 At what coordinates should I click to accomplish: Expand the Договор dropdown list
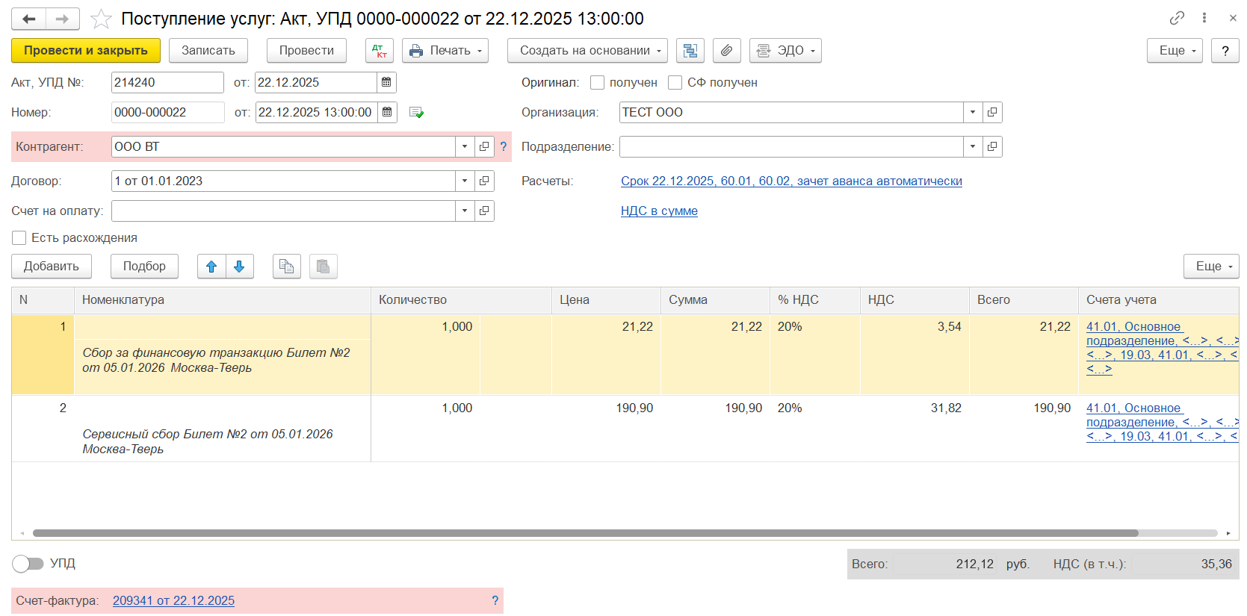coord(465,181)
